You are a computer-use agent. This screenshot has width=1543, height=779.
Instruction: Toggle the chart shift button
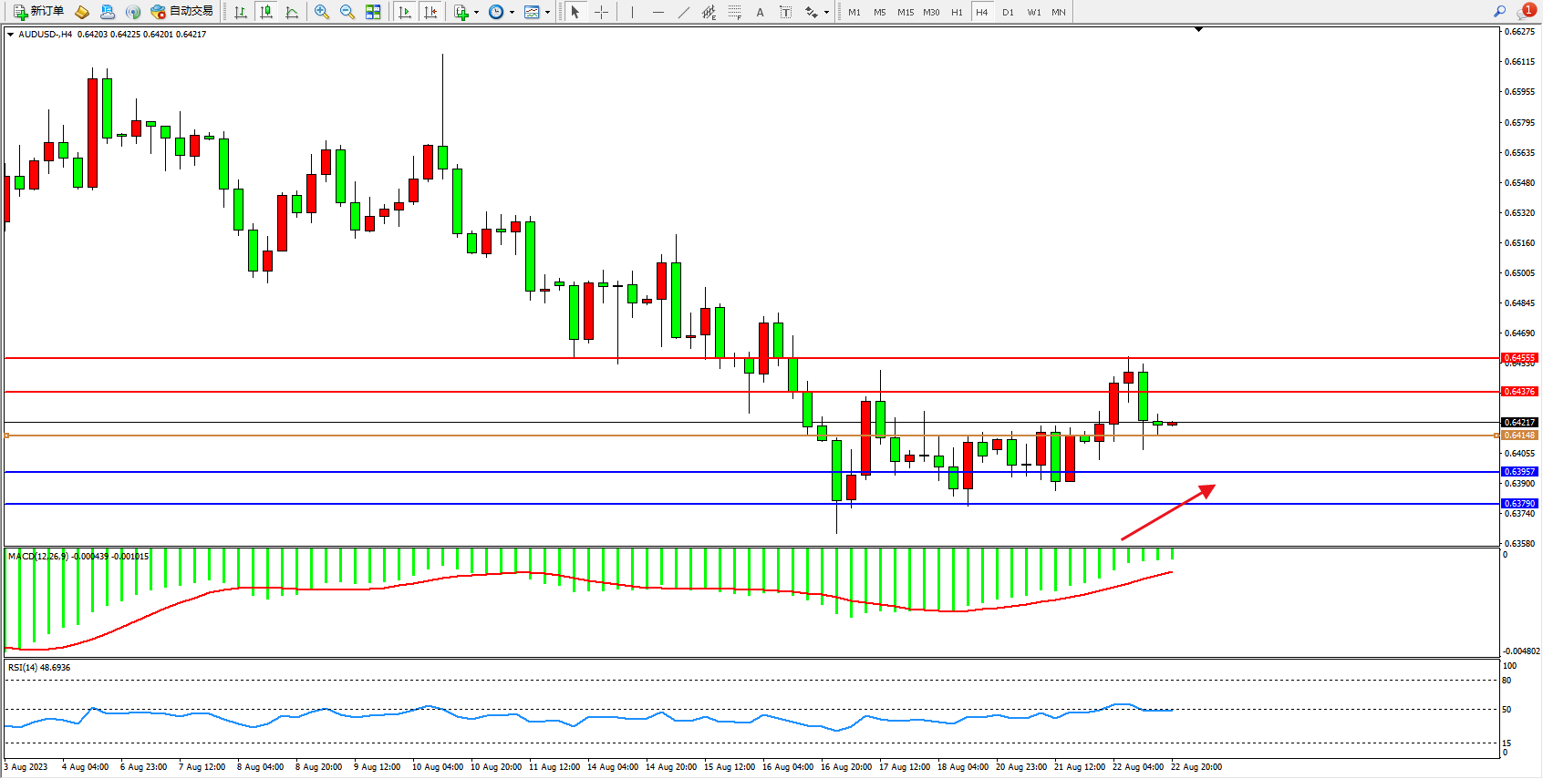point(430,12)
